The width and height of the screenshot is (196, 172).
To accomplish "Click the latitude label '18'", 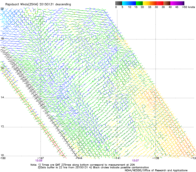I will coord(2,38).
